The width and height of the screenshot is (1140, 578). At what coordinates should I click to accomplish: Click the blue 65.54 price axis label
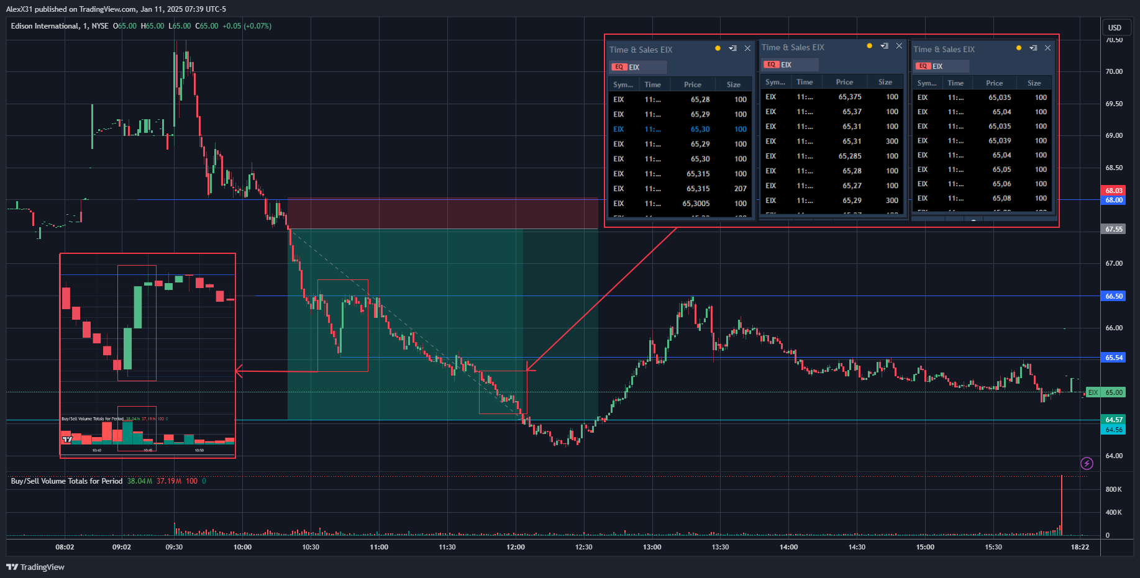[1114, 358]
